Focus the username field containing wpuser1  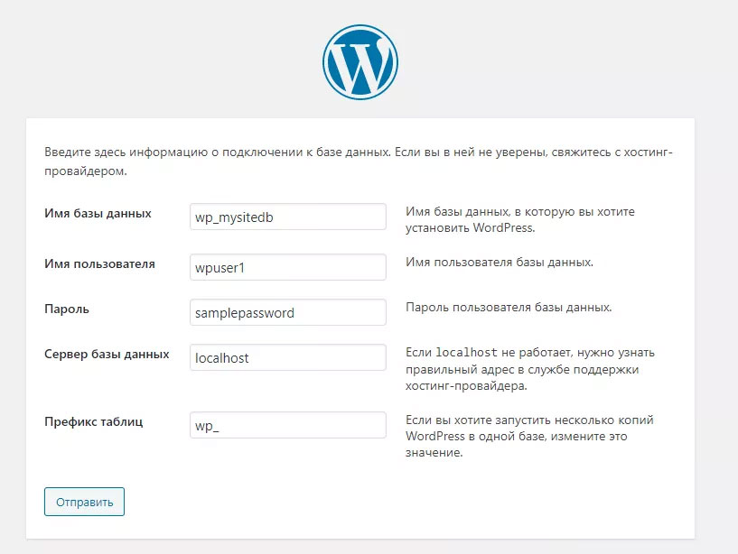pos(287,268)
